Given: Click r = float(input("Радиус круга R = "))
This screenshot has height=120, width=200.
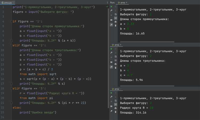Looking at the screenshot, I should [x=52, y=93].
